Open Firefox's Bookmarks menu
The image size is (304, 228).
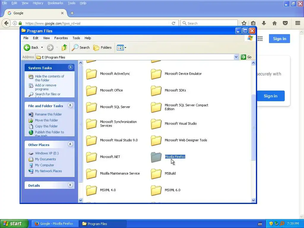[x=55, y=3]
